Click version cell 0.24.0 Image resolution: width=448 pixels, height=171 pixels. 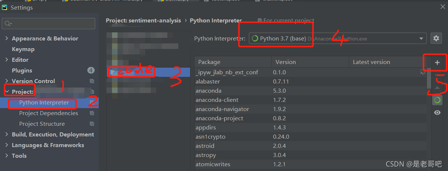coord(281,137)
